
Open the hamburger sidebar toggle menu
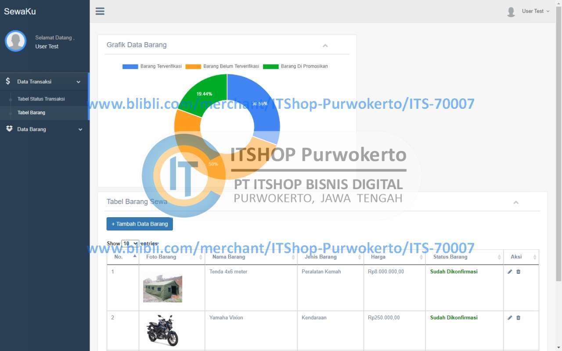(100, 11)
